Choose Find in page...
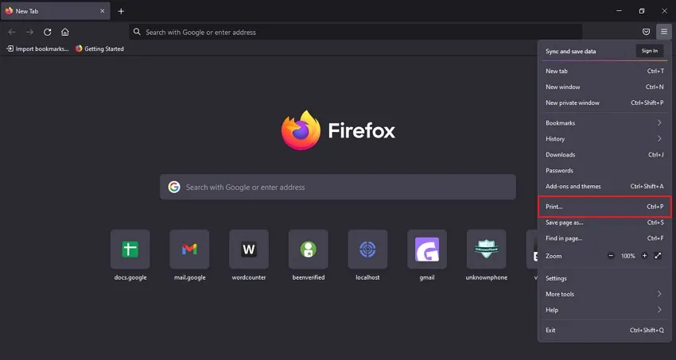The width and height of the screenshot is (676, 360). [x=604, y=238]
